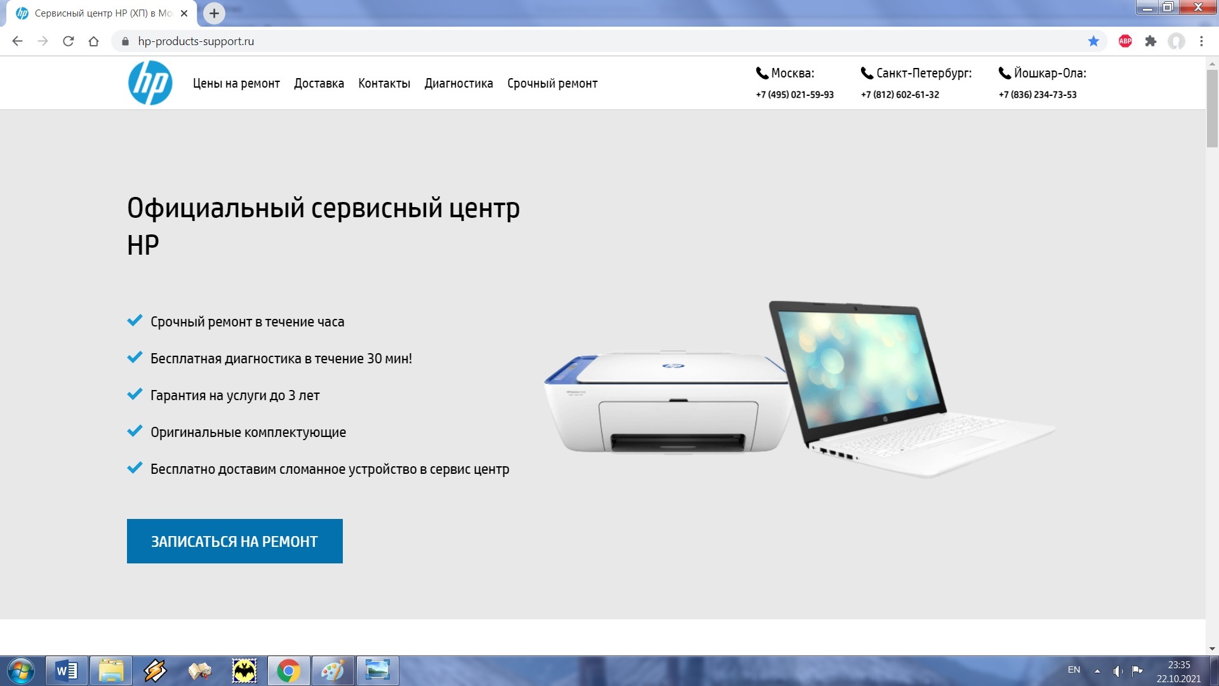The image size is (1219, 686).
Task: Go back using browser back arrow
Action: point(17,41)
